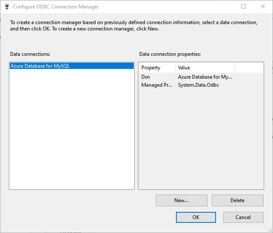
Task: Click the "Data connections:" label
Action: click(30, 54)
